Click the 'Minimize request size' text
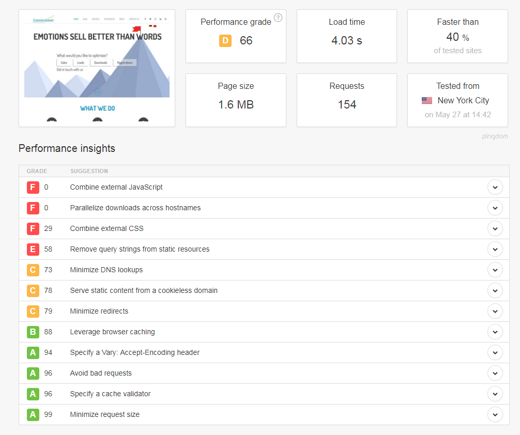Screen dimensions: 520x435 pos(104,414)
